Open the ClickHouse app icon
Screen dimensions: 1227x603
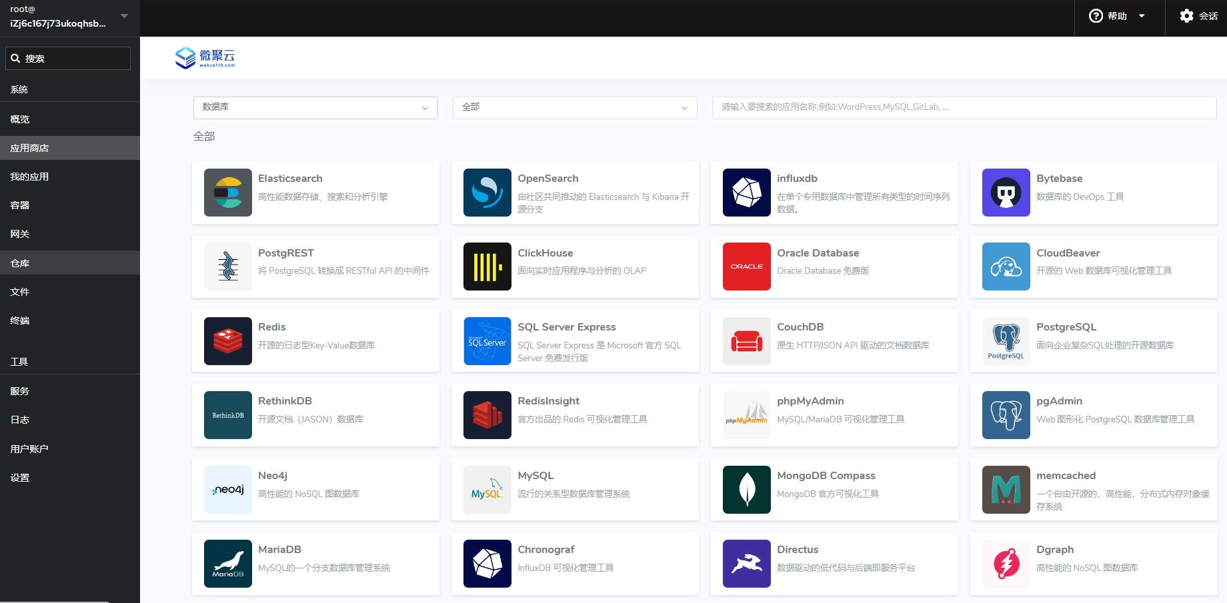[x=487, y=267]
